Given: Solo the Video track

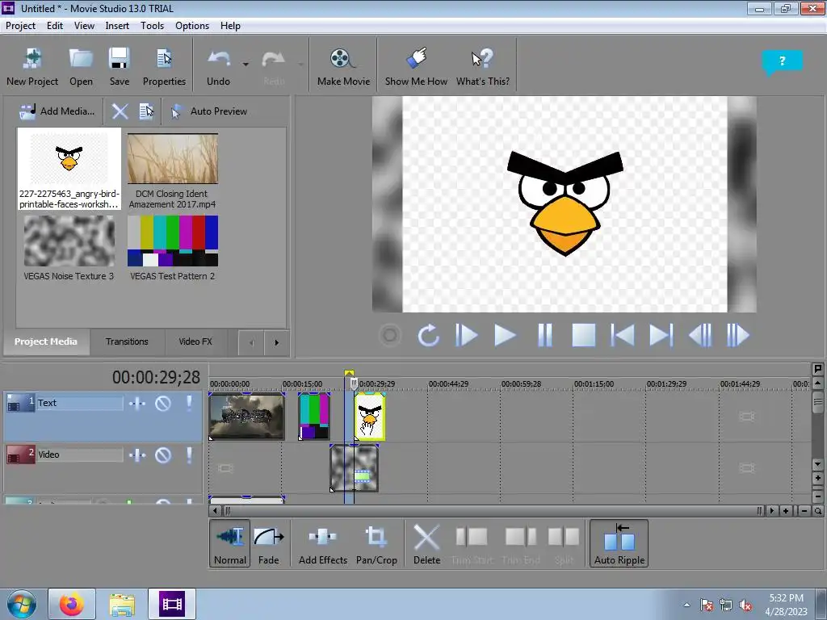Looking at the screenshot, I should click(x=189, y=455).
